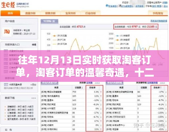The height and width of the screenshot is (132, 169).
Task: Click [手淘] 手淘社区 row
Action: (137, 113)
